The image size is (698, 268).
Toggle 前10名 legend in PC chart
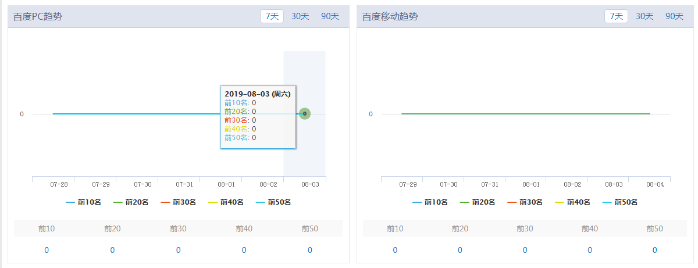84,202
